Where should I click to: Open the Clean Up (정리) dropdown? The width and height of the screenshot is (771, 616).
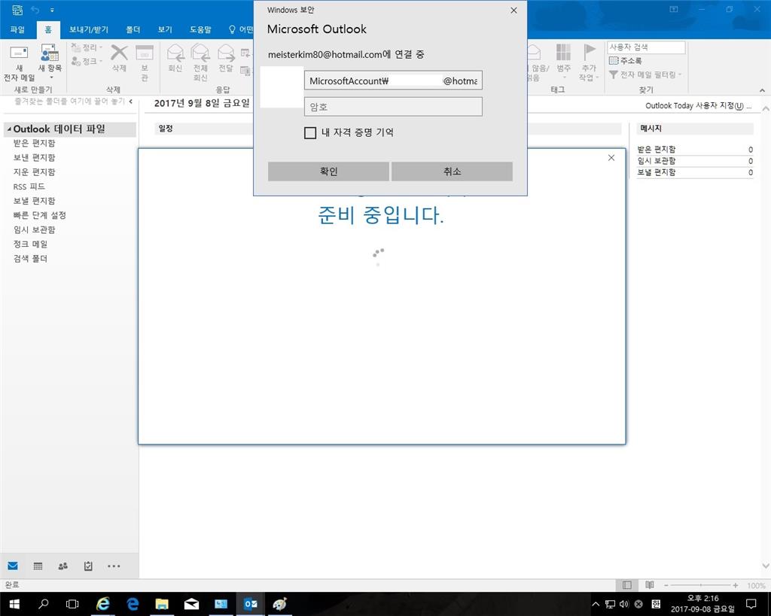point(87,47)
